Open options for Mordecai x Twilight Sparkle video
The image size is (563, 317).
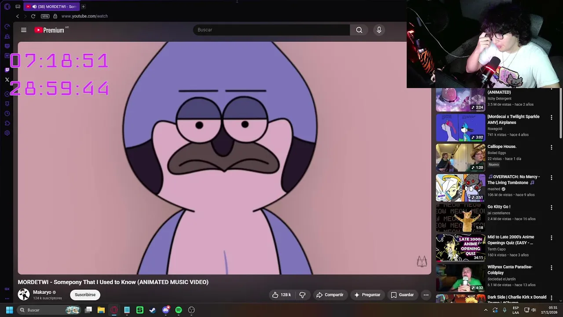coord(551,117)
